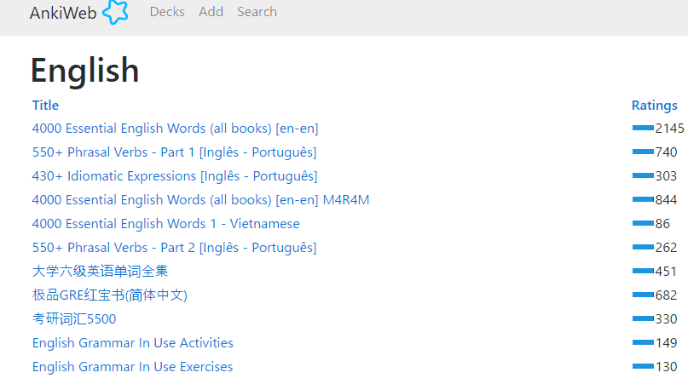Open 4000 Essential English Words M4R4M deck
The height and width of the screenshot is (384, 688).
[x=200, y=200]
